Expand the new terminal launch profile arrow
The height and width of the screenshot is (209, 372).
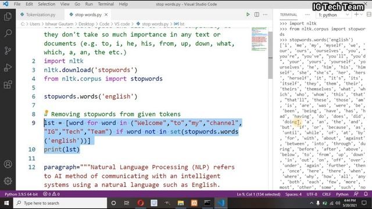coord(362,15)
